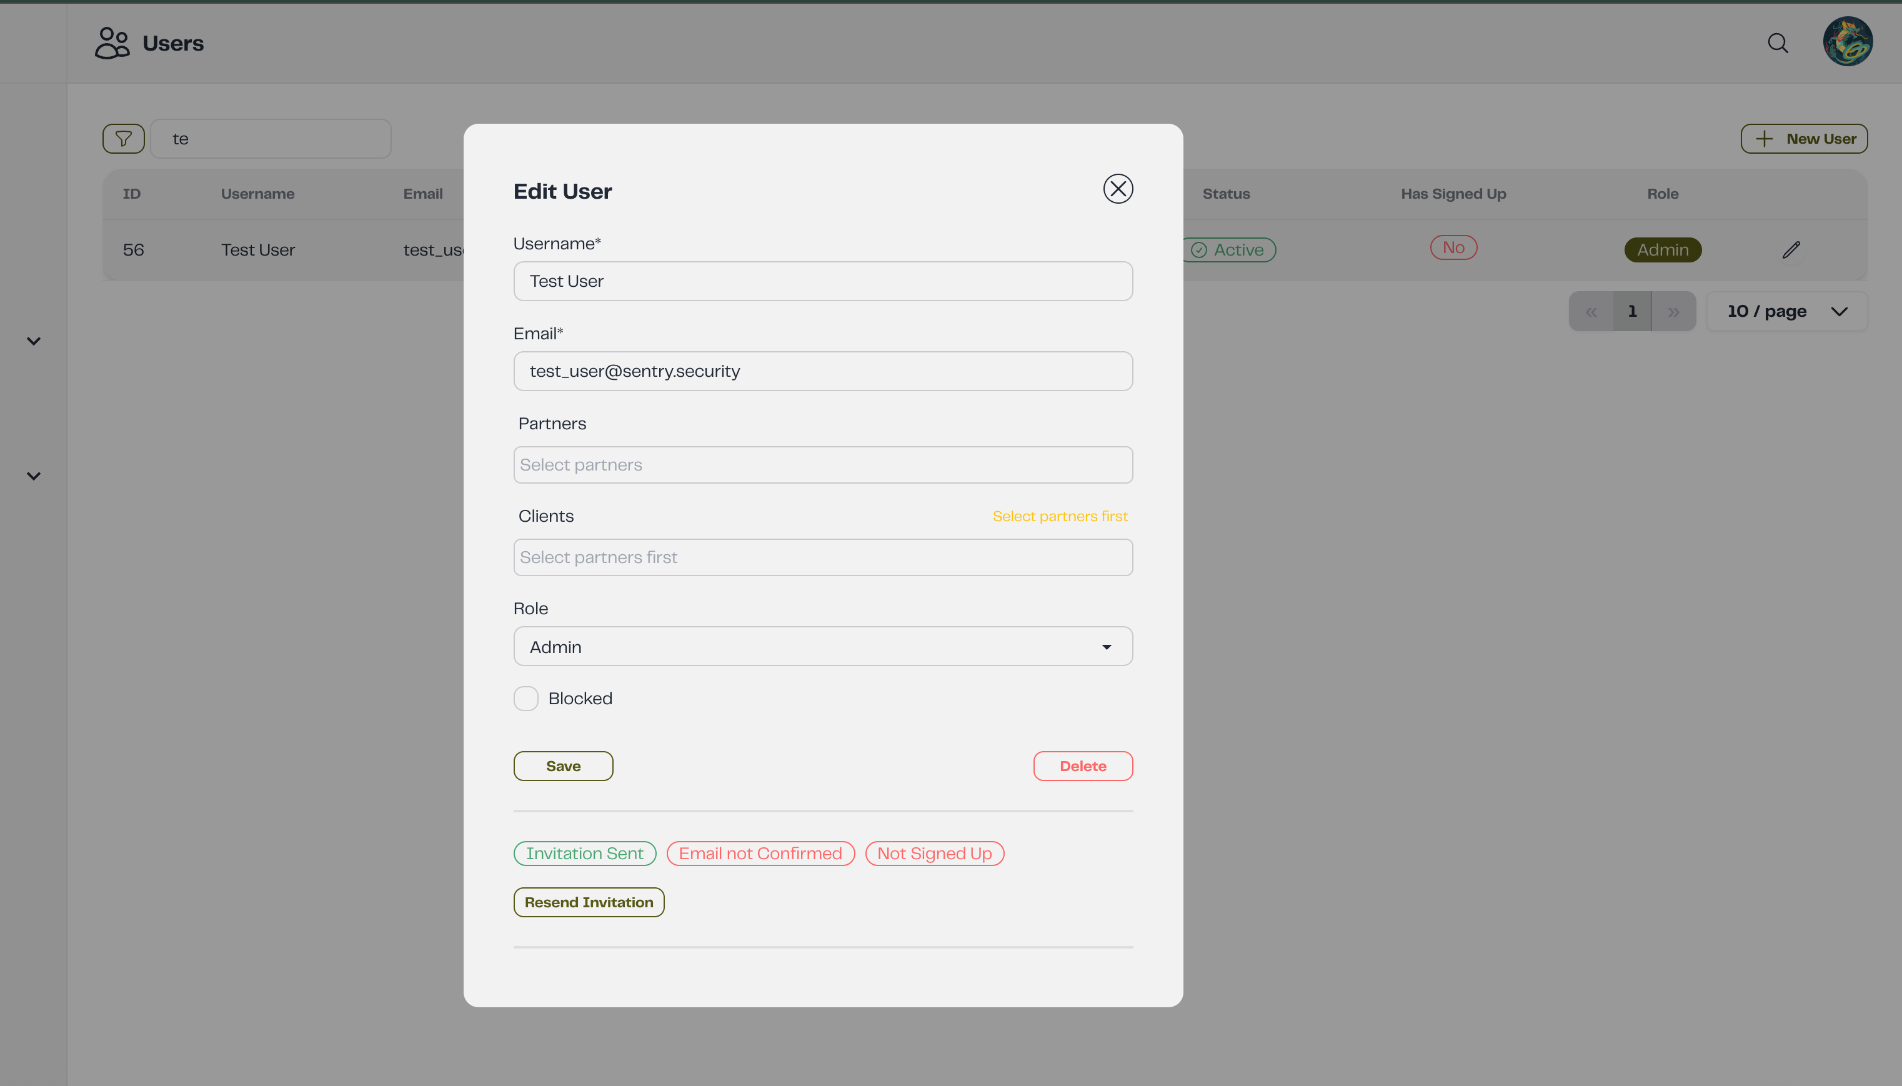Click the New User button
This screenshot has width=1902, height=1086.
[x=1803, y=139]
